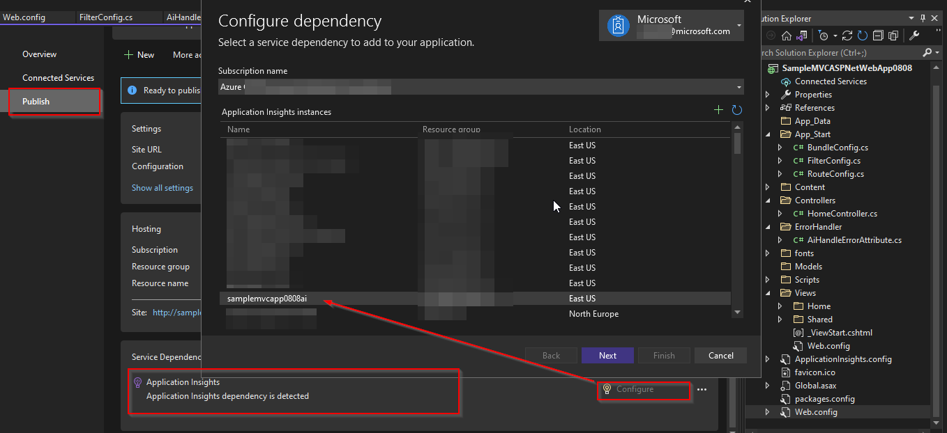Click the SampleMVCASPNetWebApp0808 project globe icon
Screen dimensions: 947x433
pyautogui.click(x=773, y=68)
